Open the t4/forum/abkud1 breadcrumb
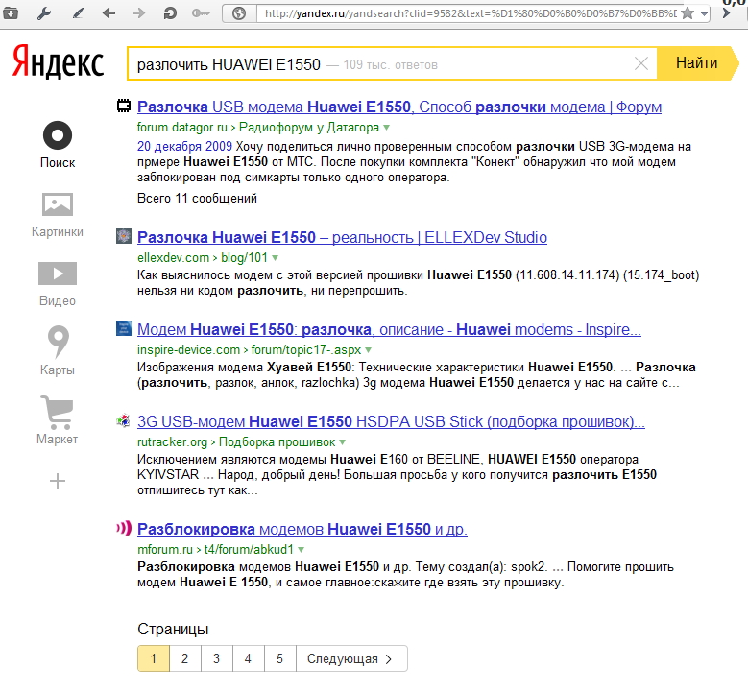Screen dimensions: 748x692 point(249,549)
